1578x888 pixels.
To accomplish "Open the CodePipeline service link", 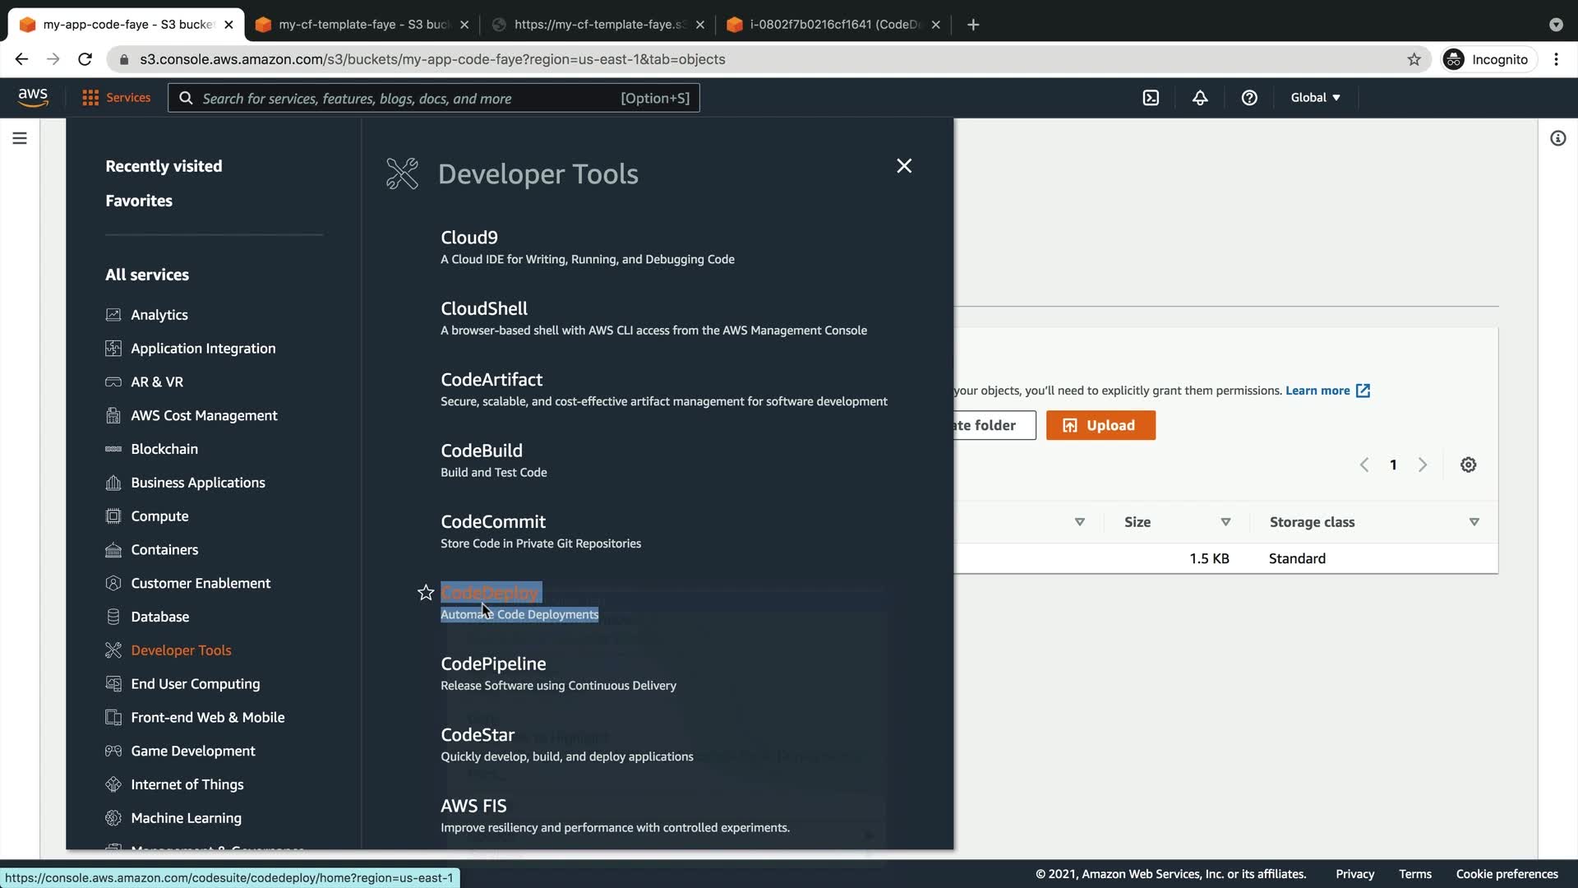I will (493, 664).
